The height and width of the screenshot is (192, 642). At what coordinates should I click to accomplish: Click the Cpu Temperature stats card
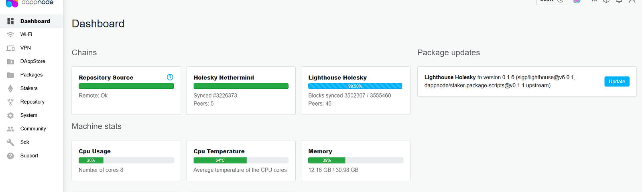(x=241, y=160)
